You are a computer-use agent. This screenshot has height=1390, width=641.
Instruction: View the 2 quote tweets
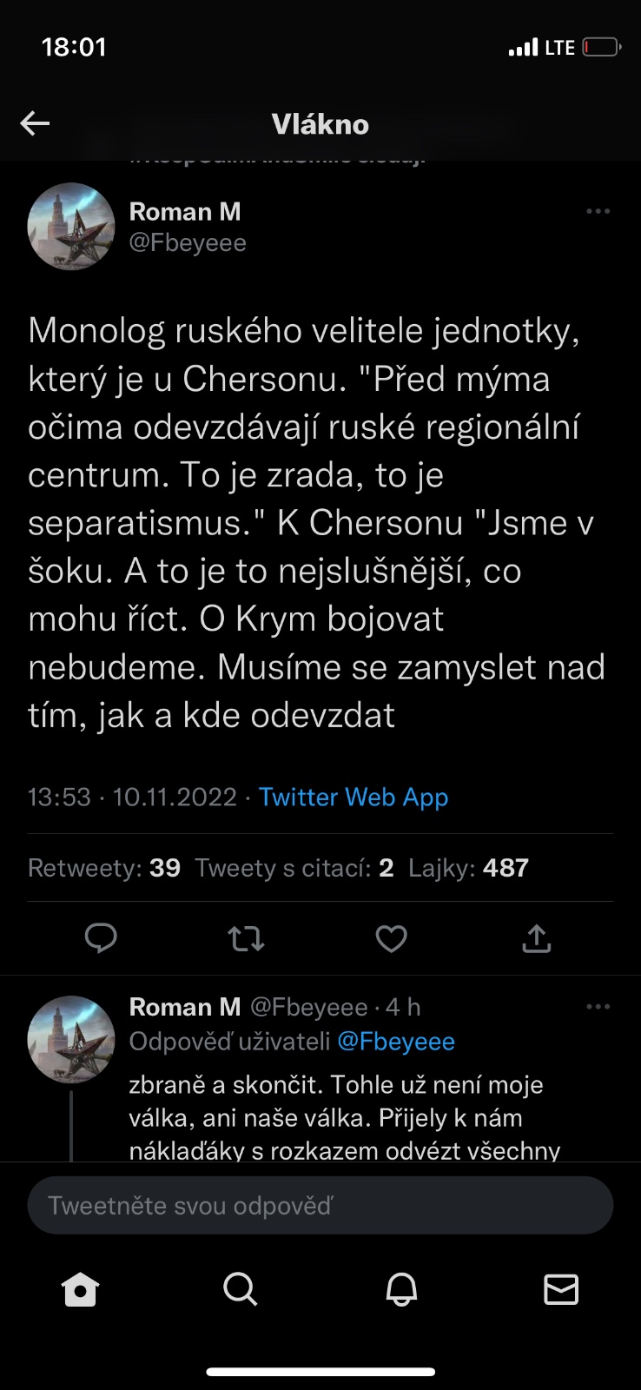294,868
